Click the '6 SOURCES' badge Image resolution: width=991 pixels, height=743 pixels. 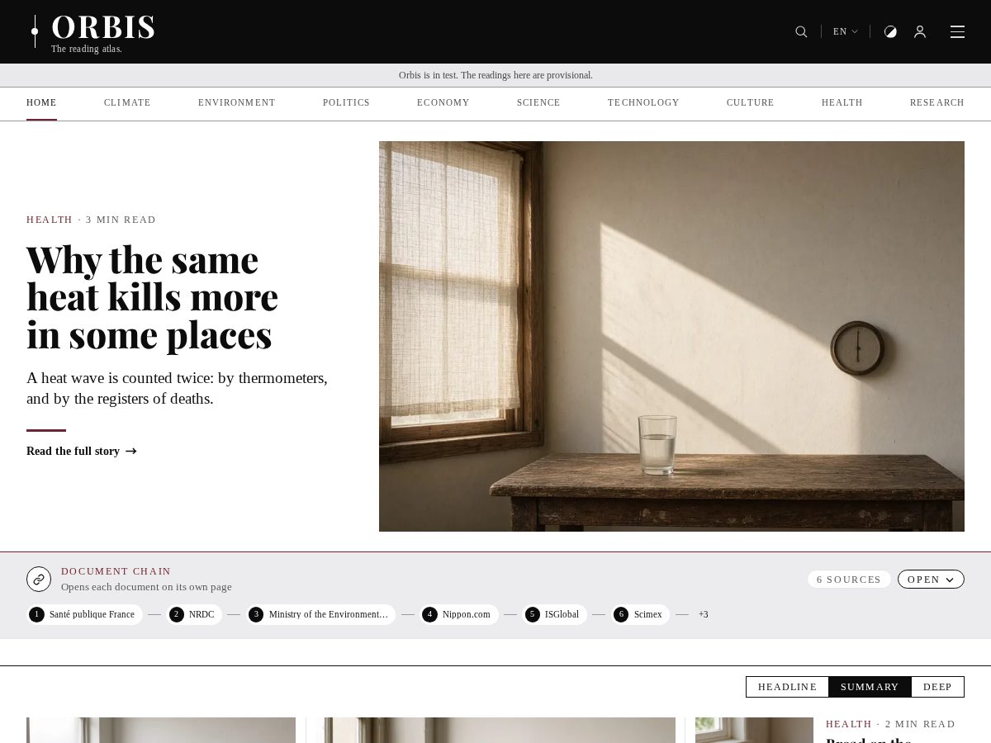coord(849,580)
